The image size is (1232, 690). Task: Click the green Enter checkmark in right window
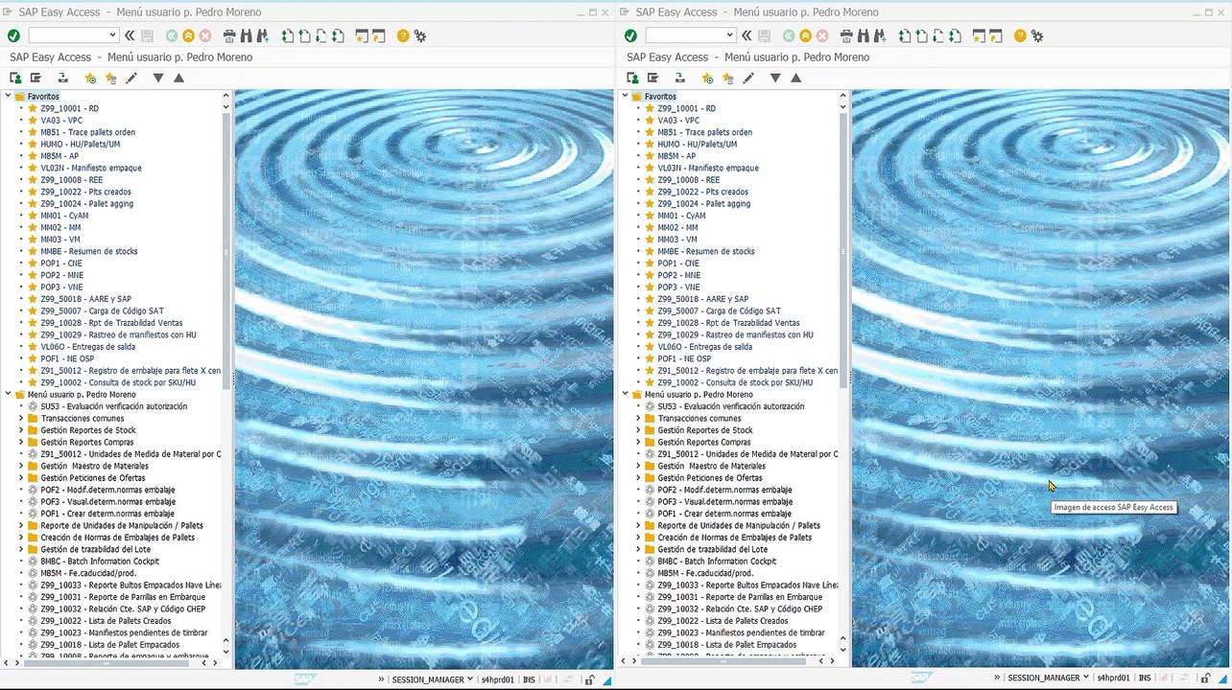coord(630,35)
